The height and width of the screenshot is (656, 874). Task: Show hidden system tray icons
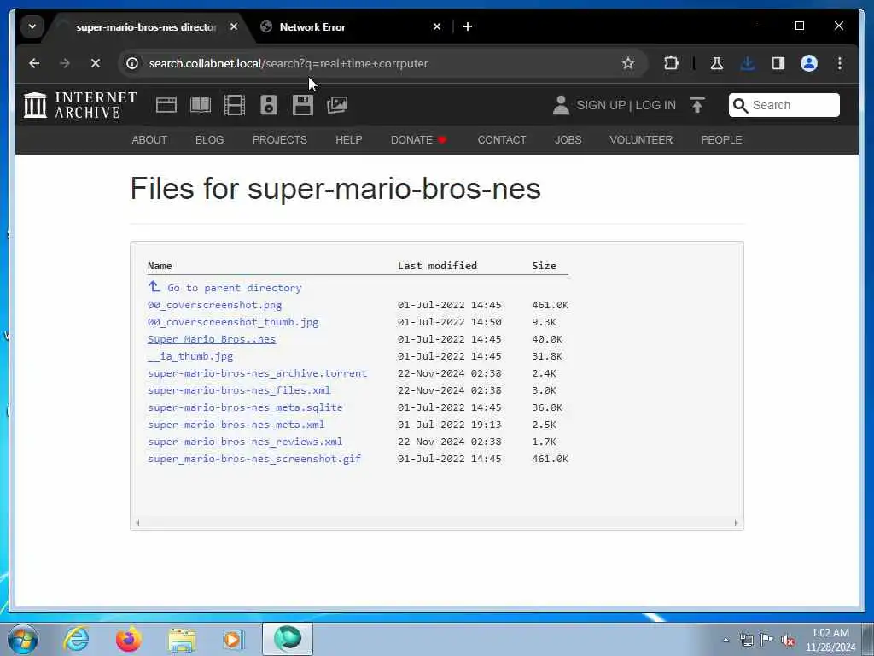point(725,641)
